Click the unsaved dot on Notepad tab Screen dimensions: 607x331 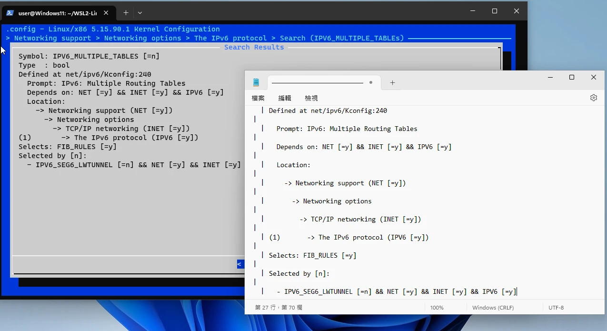tap(371, 82)
